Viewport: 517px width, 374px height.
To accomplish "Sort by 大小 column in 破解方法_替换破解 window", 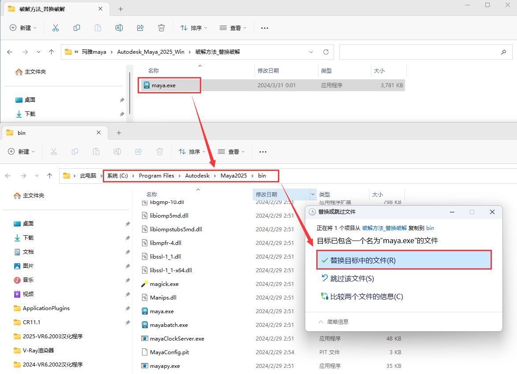I will pyautogui.click(x=379, y=71).
